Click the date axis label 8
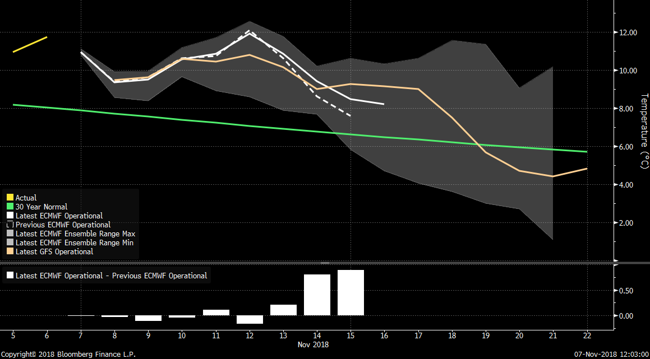Screen dimensions: 650x359 pos(114,336)
